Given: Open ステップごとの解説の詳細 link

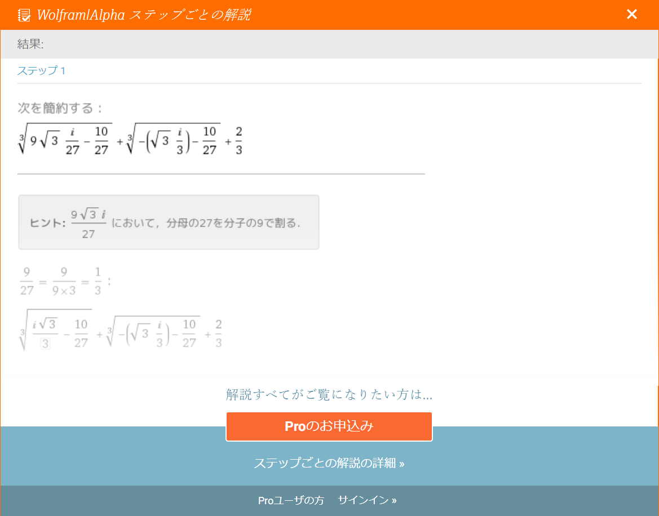Looking at the screenshot, I should (x=329, y=463).
